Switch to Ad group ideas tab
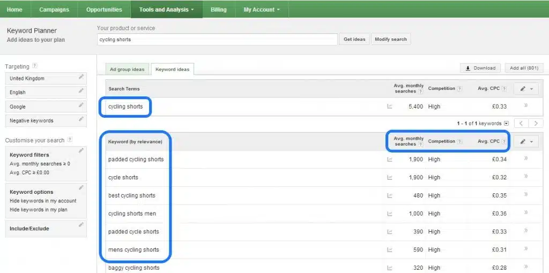 (127, 70)
